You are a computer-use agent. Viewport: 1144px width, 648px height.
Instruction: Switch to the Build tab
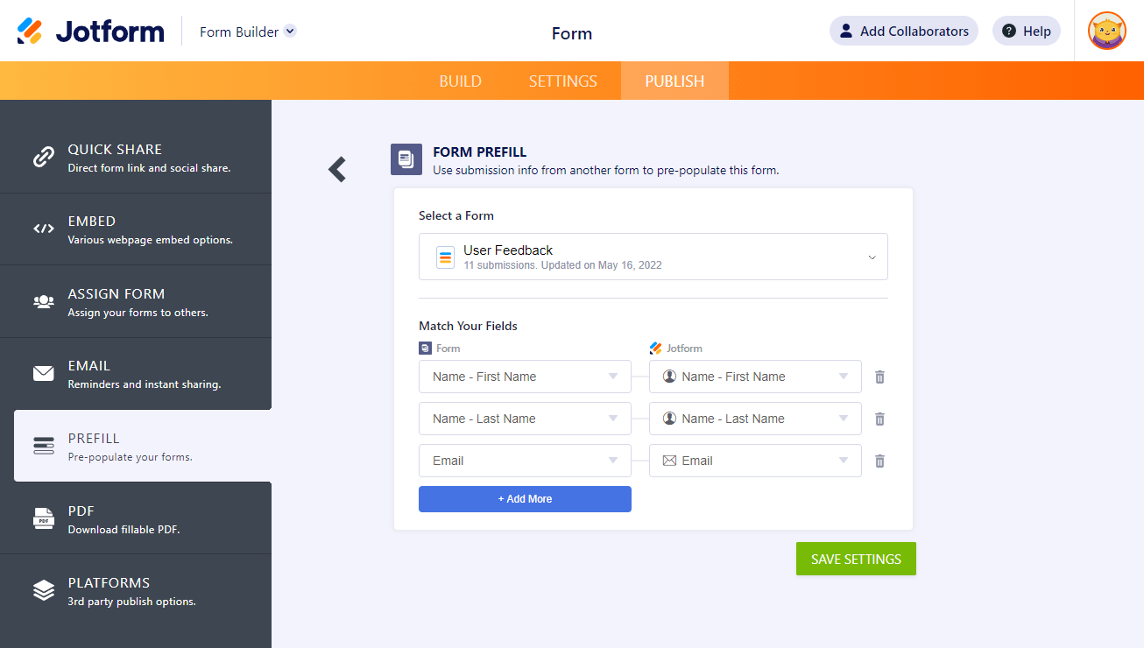click(460, 81)
